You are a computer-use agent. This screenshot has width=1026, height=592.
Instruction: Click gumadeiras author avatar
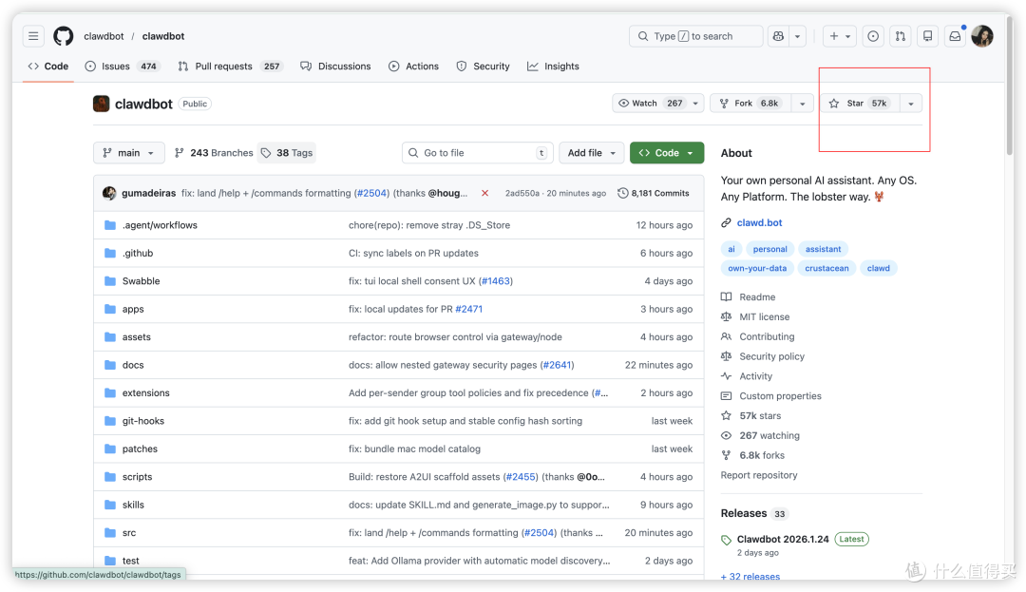pyautogui.click(x=109, y=193)
